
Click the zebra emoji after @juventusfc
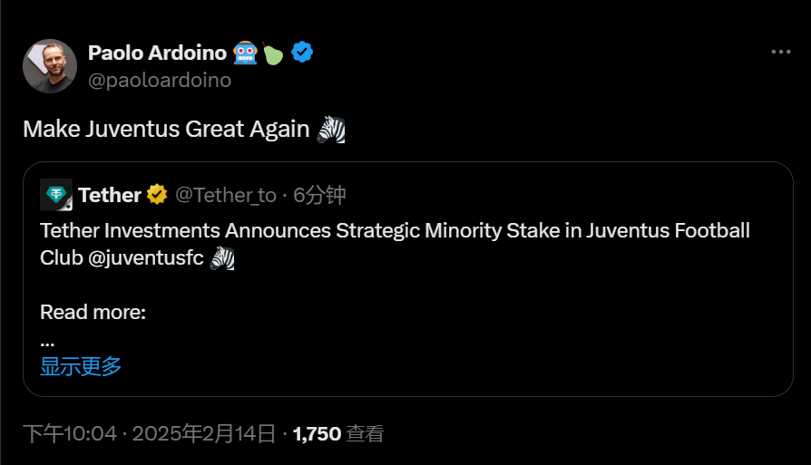tap(222, 257)
